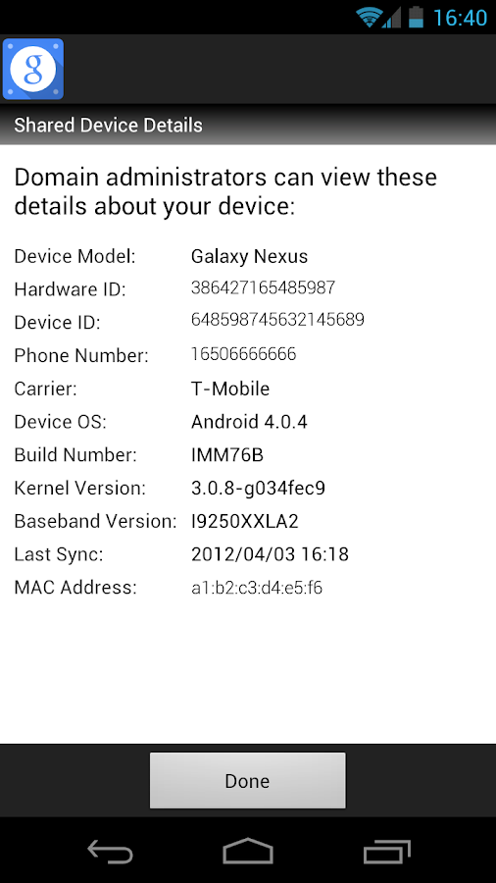Select the T-Mobile carrier value
Image resolution: width=496 pixels, height=883 pixels.
tap(230, 389)
